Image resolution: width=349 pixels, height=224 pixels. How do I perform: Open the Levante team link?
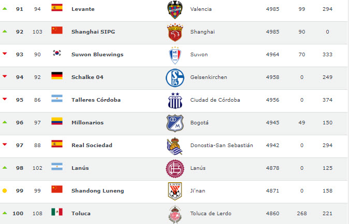(83, 9)
